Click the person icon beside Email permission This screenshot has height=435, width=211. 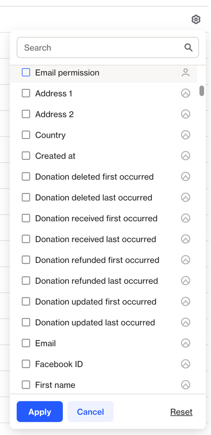(185, 73)
